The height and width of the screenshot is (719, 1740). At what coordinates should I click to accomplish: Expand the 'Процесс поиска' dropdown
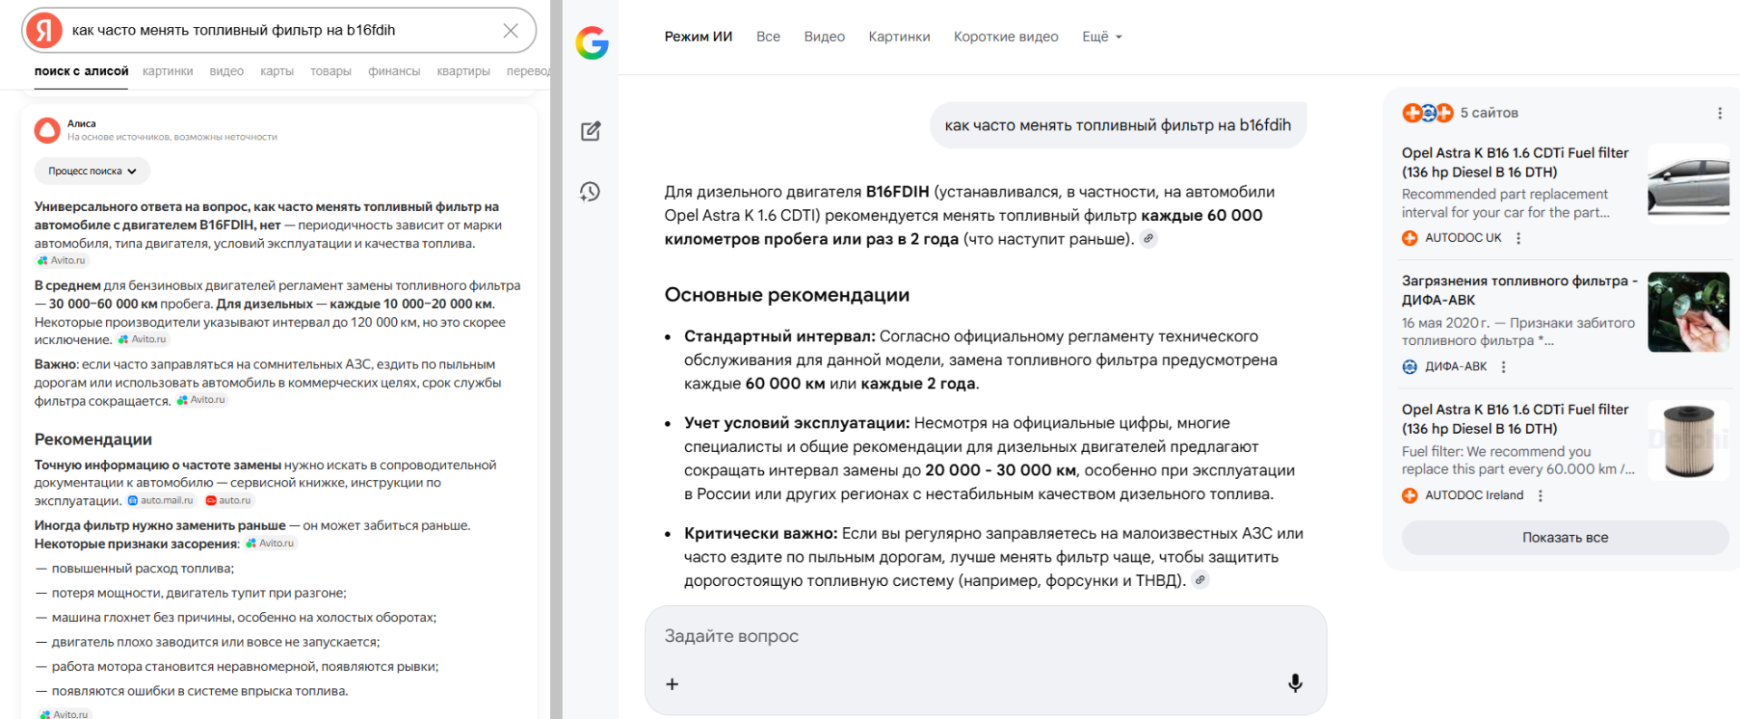tap(92, 170)
